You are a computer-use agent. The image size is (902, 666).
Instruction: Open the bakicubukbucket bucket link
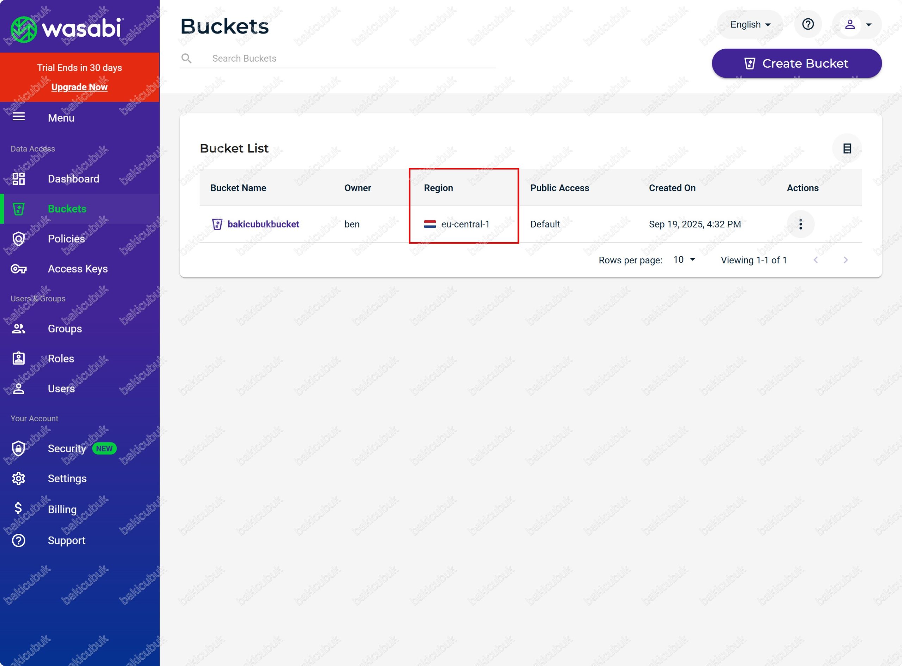point(263,224)
